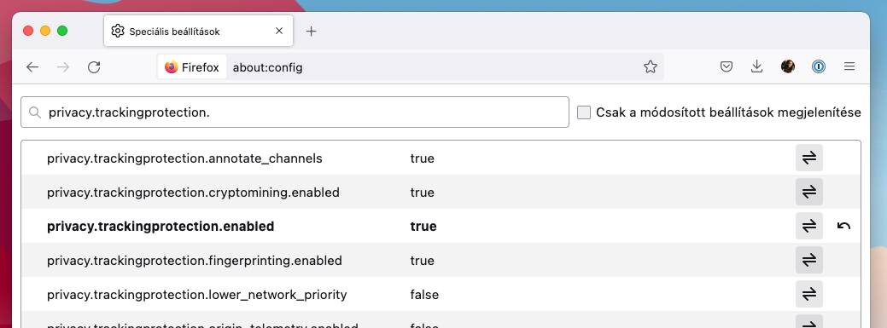Open Pocket save icon in toolbar

727,67
